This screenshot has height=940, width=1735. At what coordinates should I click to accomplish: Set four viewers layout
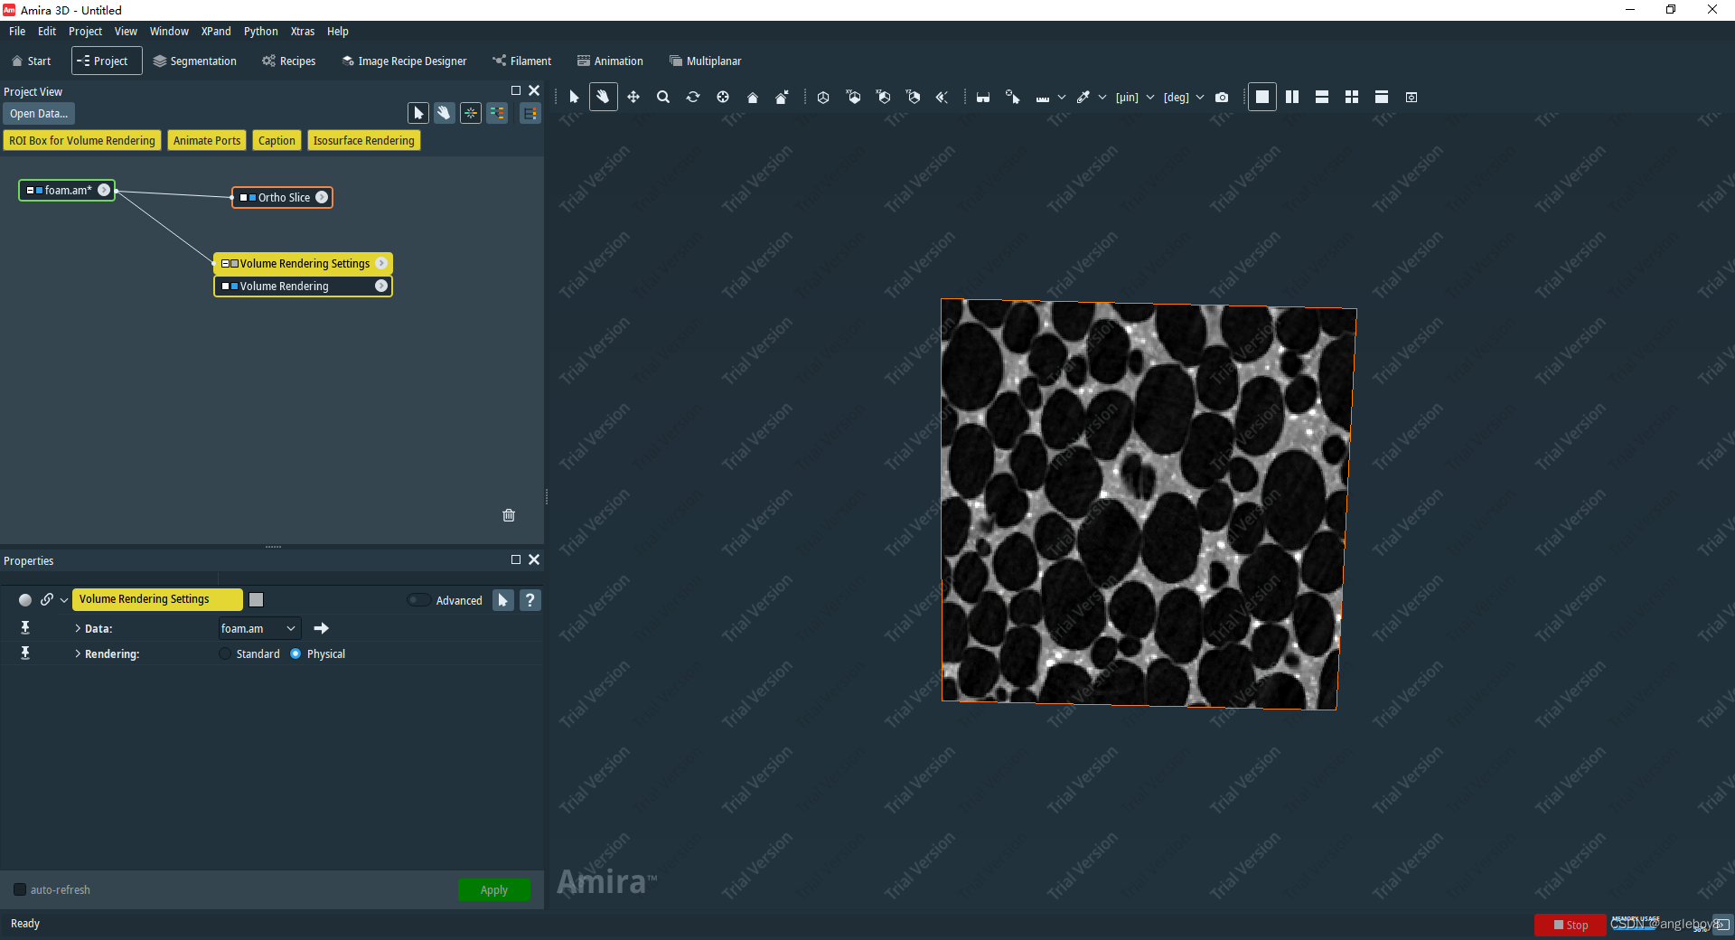tap(1352, 97)
